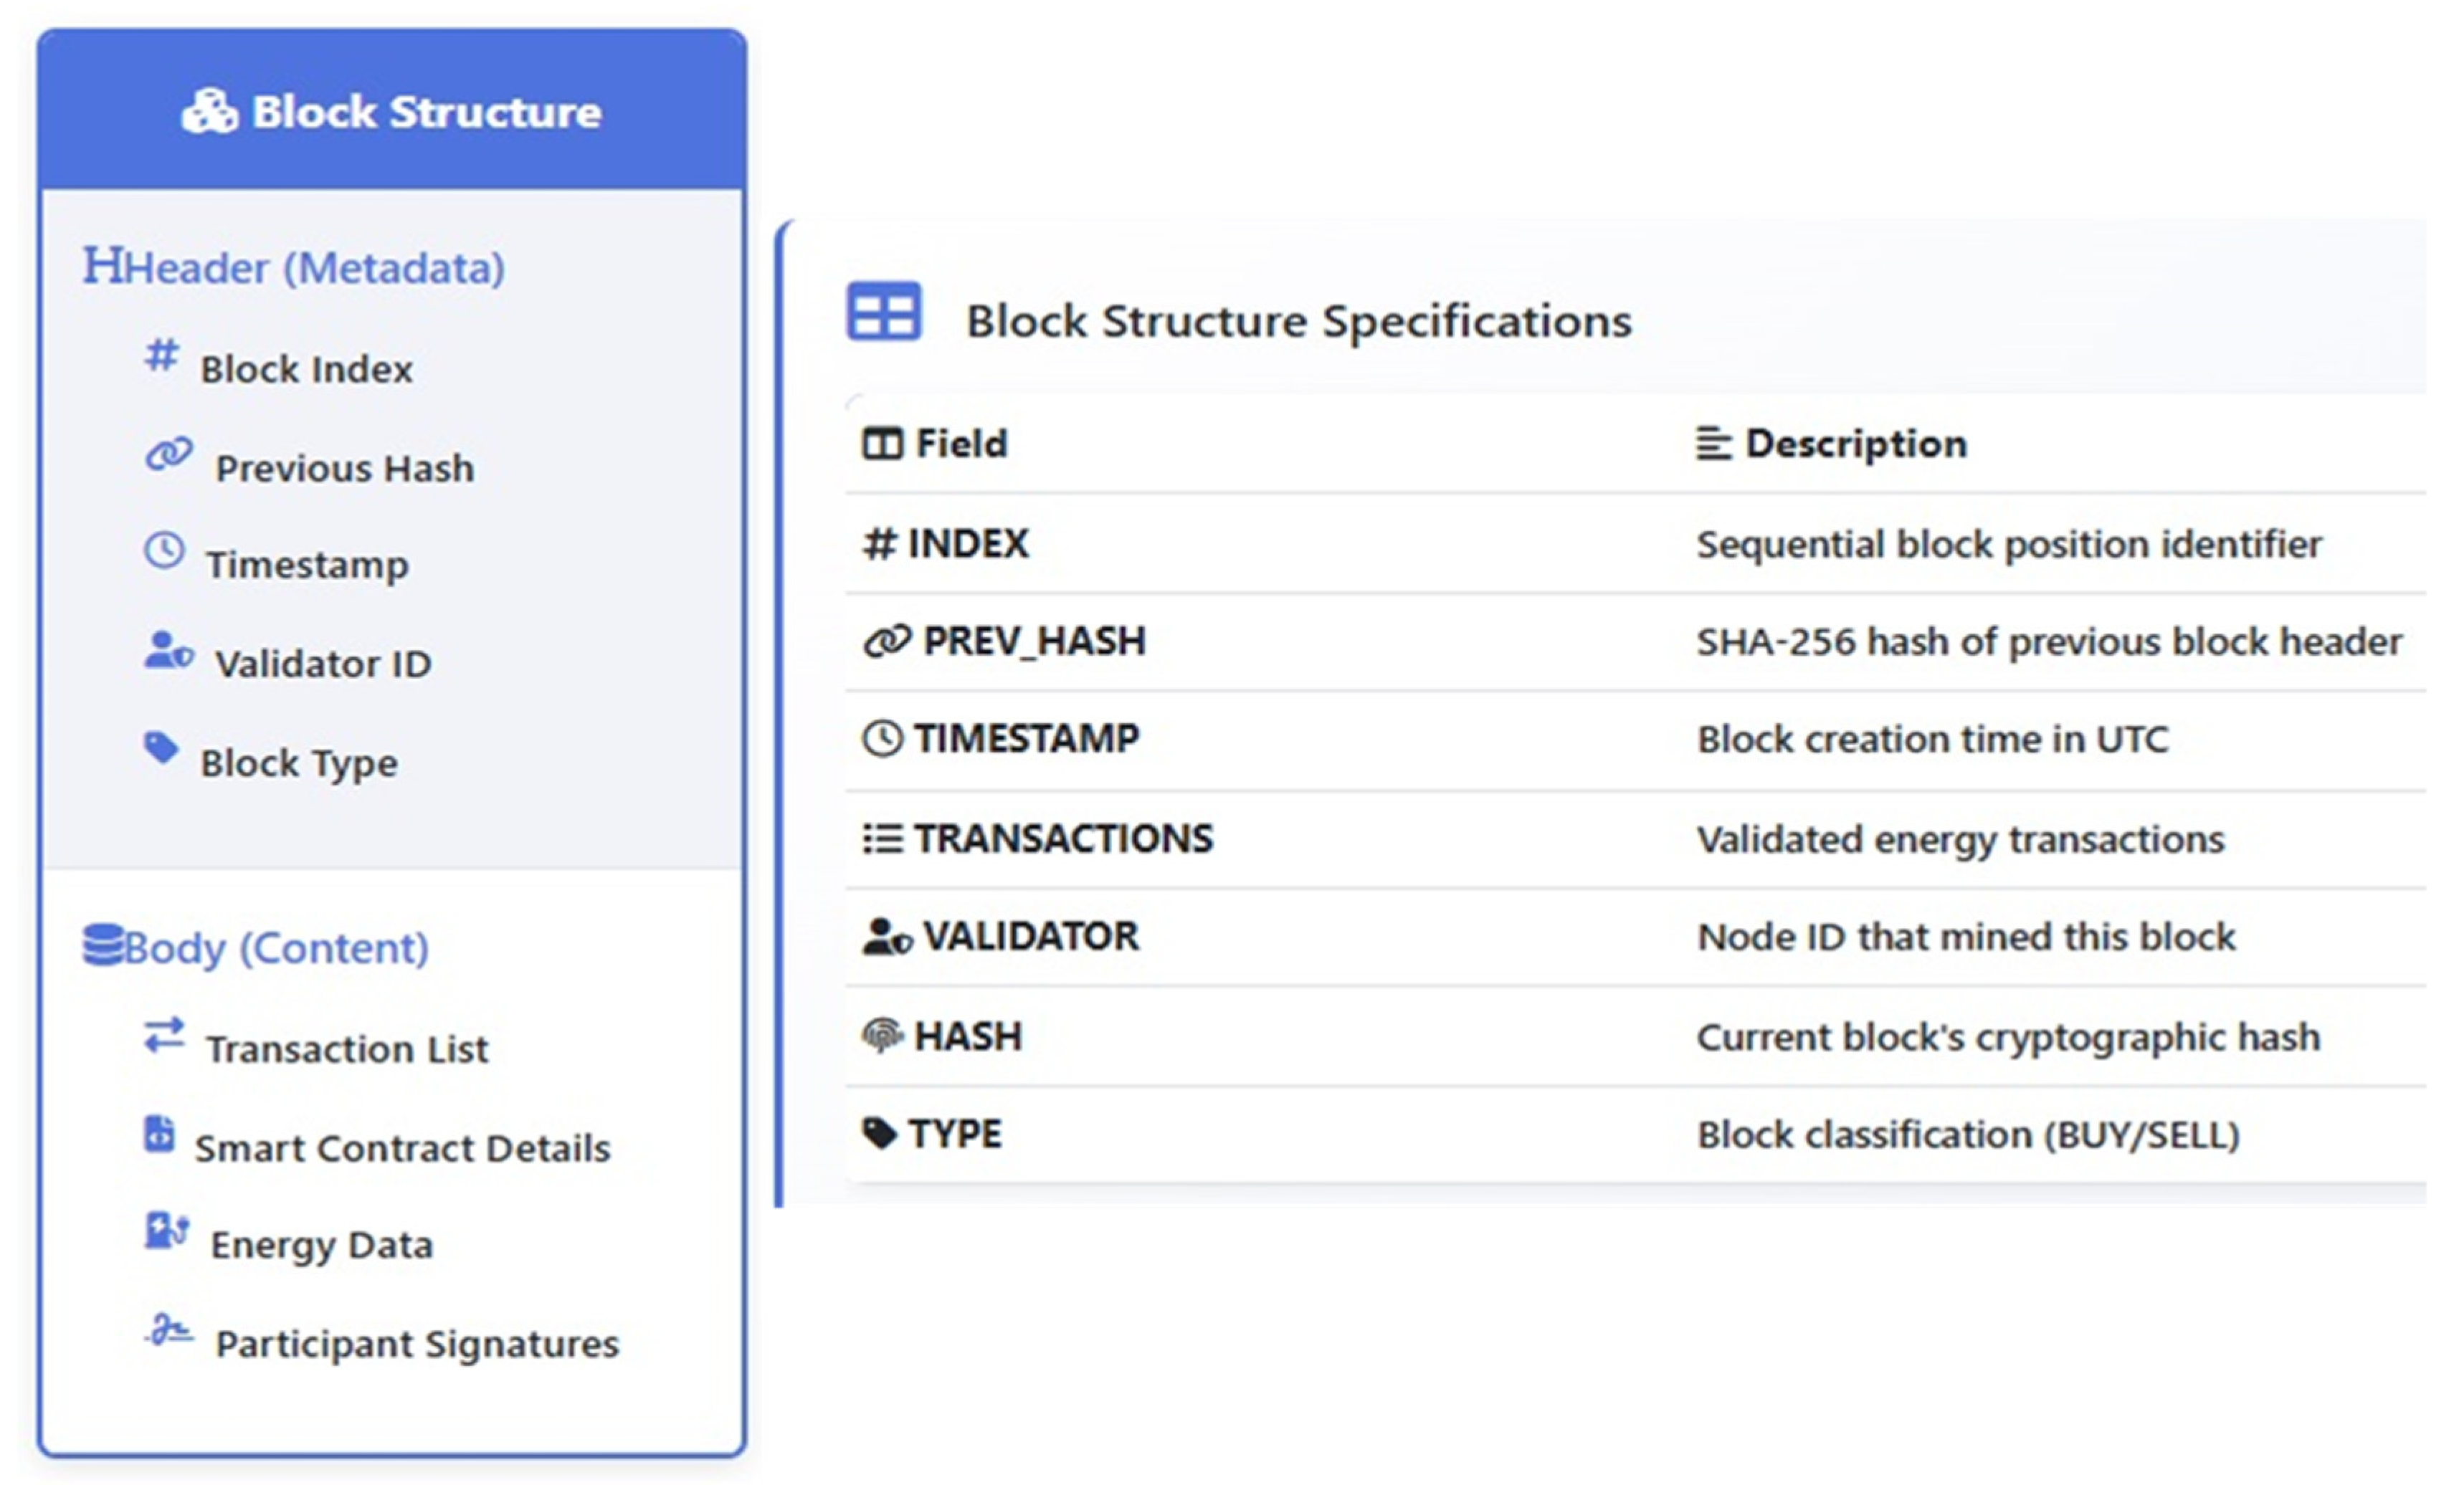Viewport: 2464px width, 1490px height.
Task: Click the user shield icon beside Validator ID
Action: [168, 650]
